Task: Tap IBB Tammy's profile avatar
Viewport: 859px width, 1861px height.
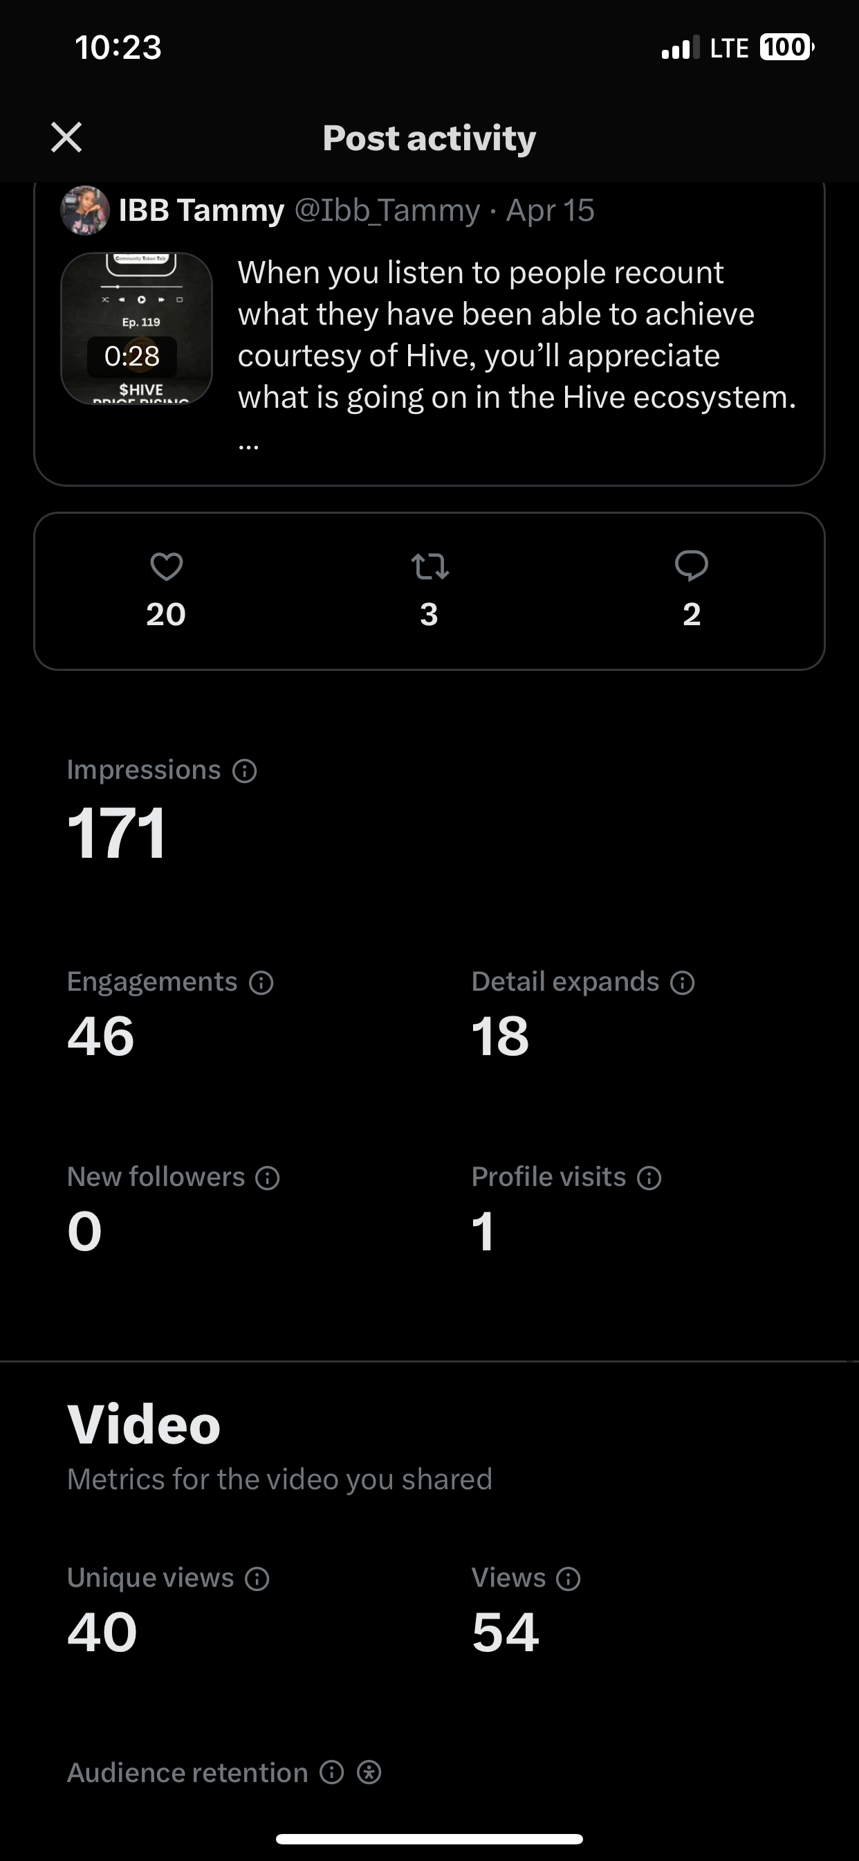Action: 84,210
